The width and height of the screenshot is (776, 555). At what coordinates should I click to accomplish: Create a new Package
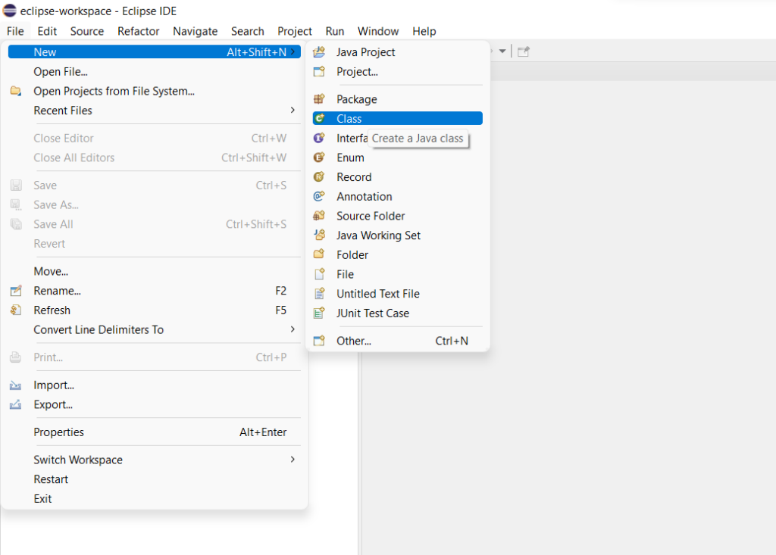point(357,98)
